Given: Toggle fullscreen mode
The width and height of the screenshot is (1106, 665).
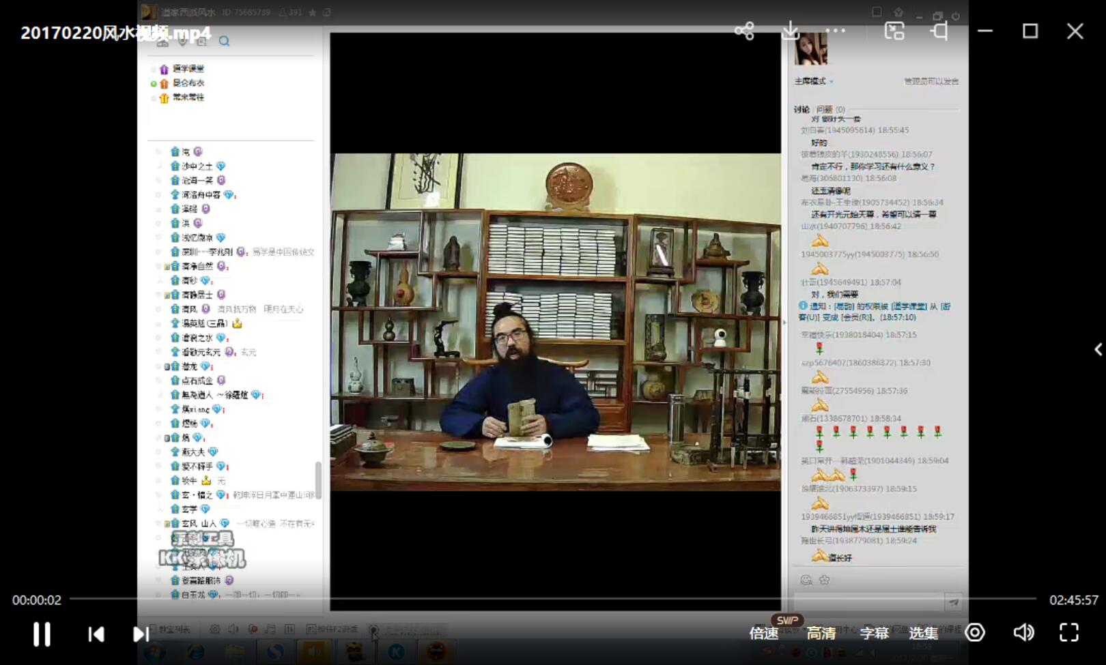Looking at the screenshot, I should pos(1069,633).
